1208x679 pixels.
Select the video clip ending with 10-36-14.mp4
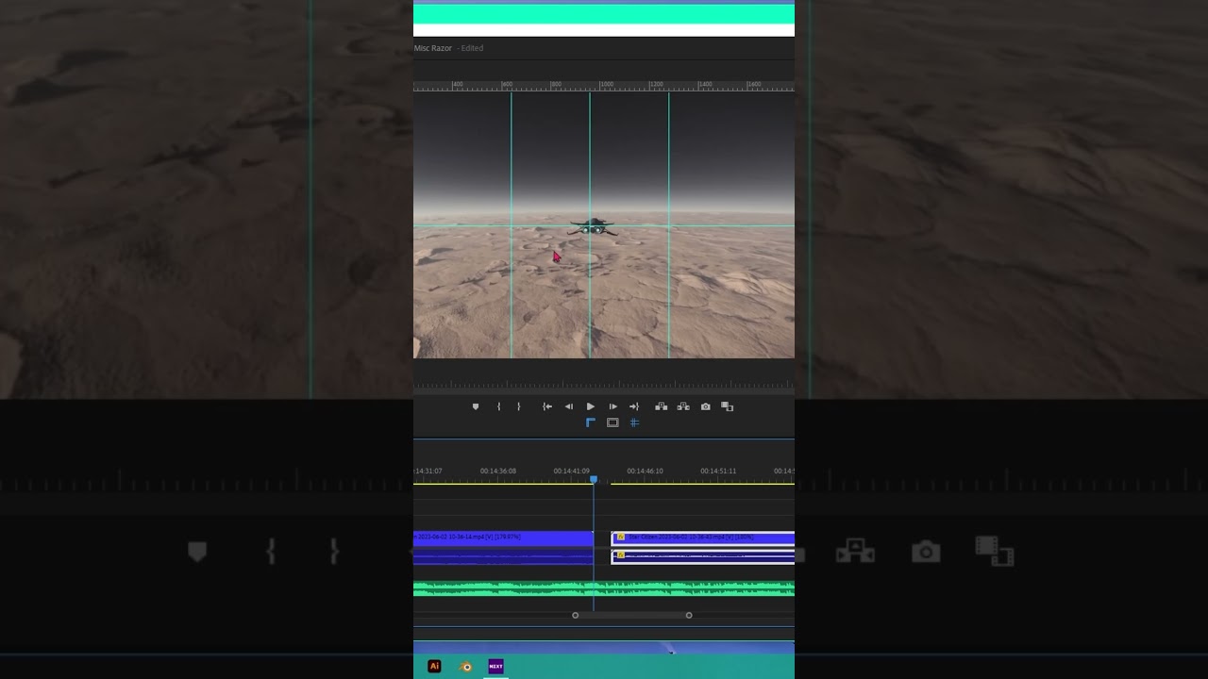[503, 538]
